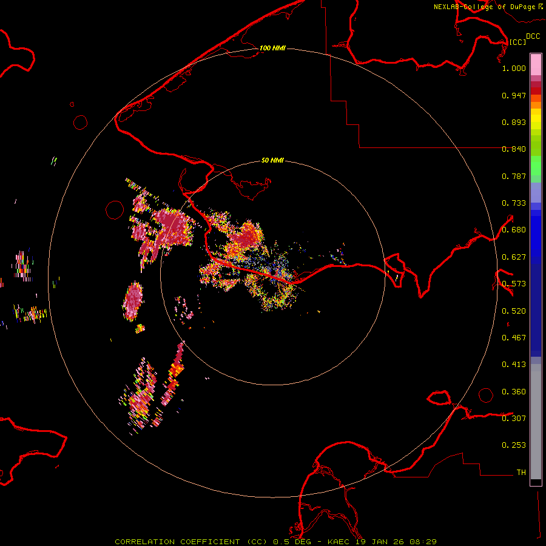
Task: Click the 0.573 scale value
Action: point(514,284)
